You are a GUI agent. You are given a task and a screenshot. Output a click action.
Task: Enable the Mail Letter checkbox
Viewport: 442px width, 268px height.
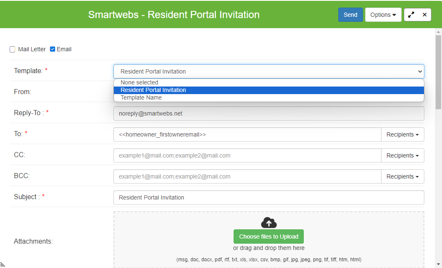point(13,49)
